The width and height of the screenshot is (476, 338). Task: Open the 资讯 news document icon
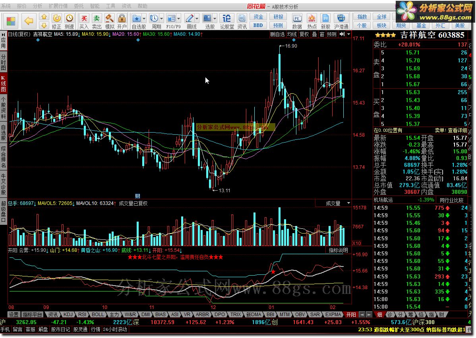point(242,21)
